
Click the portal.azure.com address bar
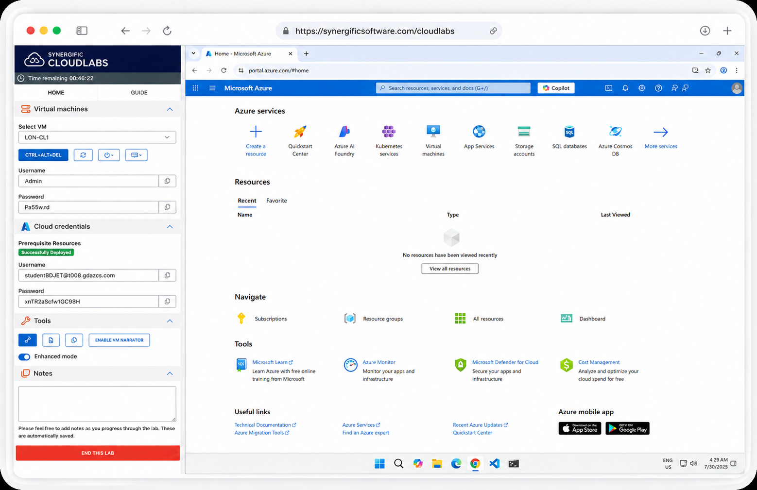tap(462, 70)
